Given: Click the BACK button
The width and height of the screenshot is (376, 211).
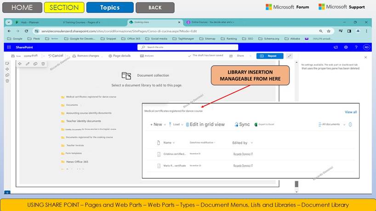Looking at the screenshot, I should click(155, 8).
